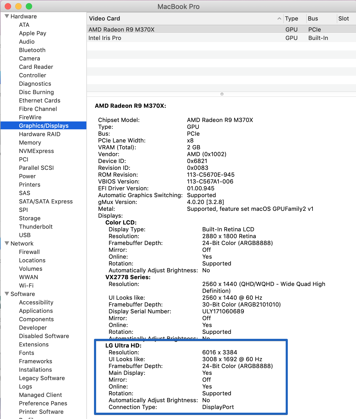
Task: Select the Intel Iris Pro row
Action: click(221, 38)
